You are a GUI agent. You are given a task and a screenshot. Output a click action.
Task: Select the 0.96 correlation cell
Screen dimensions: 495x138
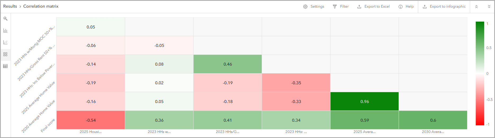(x=364, y=101)
